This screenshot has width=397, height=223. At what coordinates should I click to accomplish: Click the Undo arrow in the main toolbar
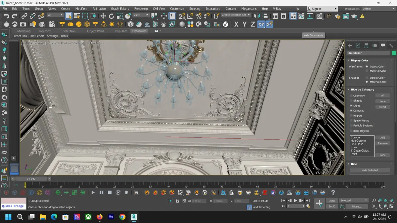(x=6, y=16)
